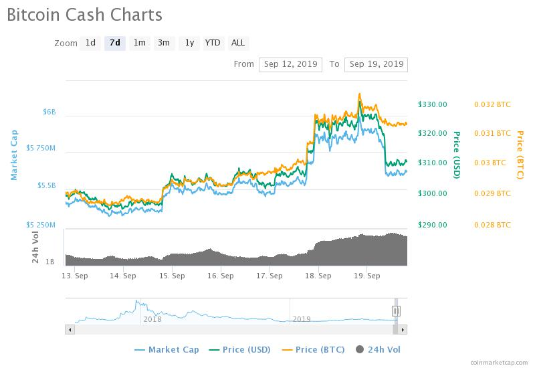Click the 0.03 BTC axis label
Screen dimensions: 535x368
490,163
